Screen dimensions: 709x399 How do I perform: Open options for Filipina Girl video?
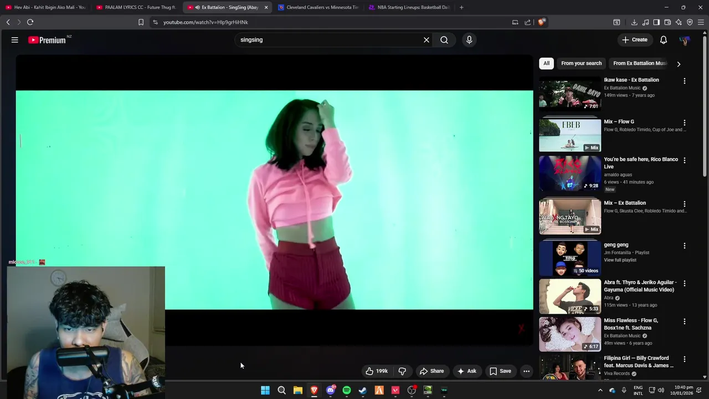685,359
